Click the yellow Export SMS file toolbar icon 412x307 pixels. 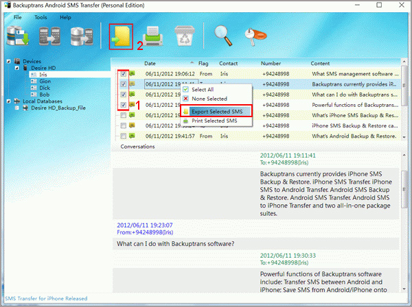(121, 36)
